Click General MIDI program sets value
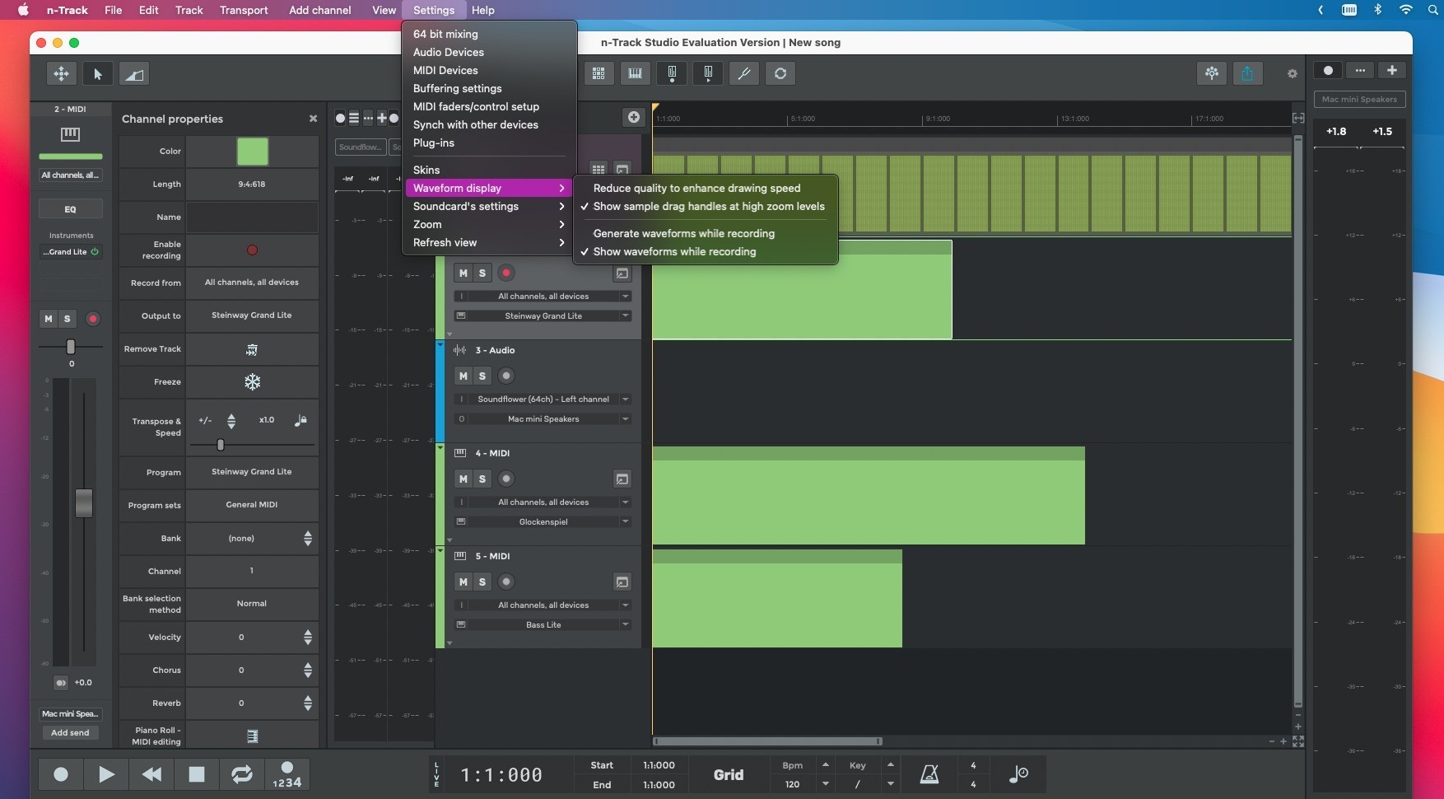This screenshot has width=1444, height=799. tap(252, 505)
